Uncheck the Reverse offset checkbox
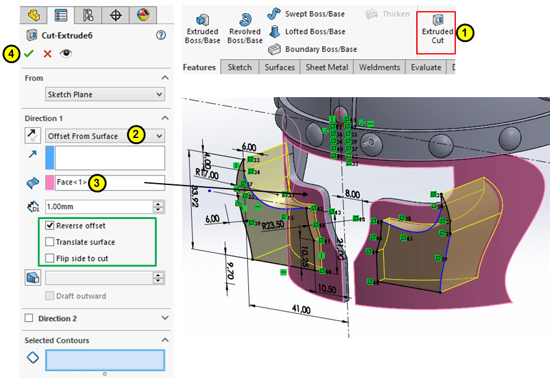Viewport: 550px width, 378px height. 50,226
